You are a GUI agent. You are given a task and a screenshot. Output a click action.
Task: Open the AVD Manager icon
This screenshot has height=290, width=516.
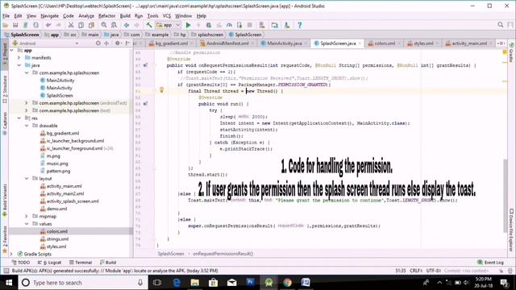(x=262, y=25)
